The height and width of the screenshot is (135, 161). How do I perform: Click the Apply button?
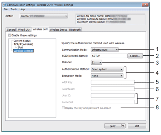pos(113,126)
